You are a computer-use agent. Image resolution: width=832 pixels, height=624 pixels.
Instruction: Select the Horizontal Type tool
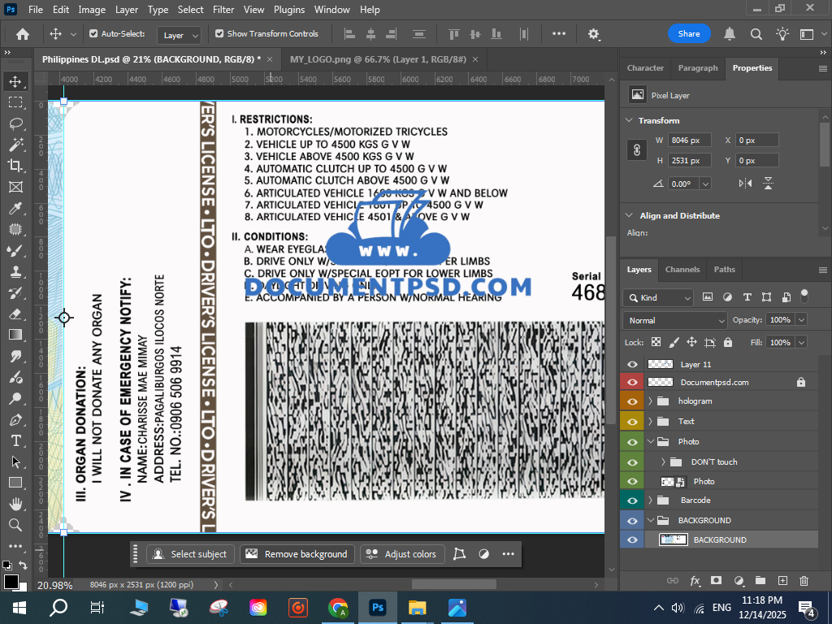pos(15,440)
